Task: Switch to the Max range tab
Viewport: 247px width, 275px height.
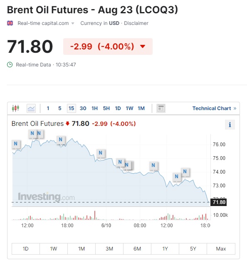Action: pyautogui.click(x=221, y=249)
